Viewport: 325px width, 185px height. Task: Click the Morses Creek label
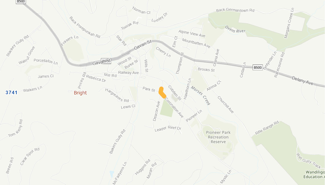coord(201,95)
